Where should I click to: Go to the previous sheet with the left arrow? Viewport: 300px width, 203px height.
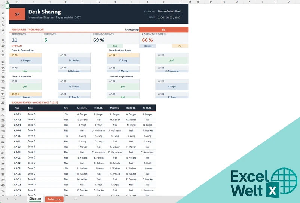click(7, 199)
